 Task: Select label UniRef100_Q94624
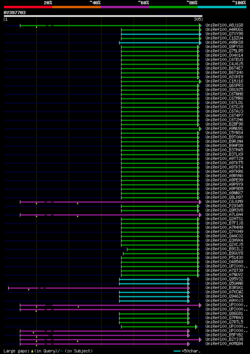224,296
